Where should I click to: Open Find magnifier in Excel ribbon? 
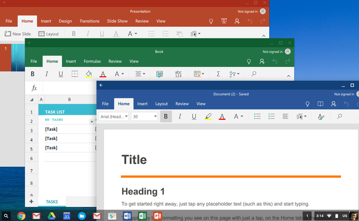coord(254,73)
